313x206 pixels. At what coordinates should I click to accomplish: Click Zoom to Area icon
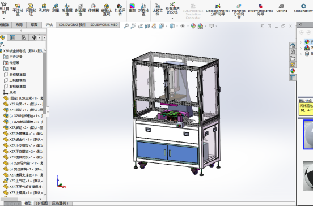click(133, 26)
